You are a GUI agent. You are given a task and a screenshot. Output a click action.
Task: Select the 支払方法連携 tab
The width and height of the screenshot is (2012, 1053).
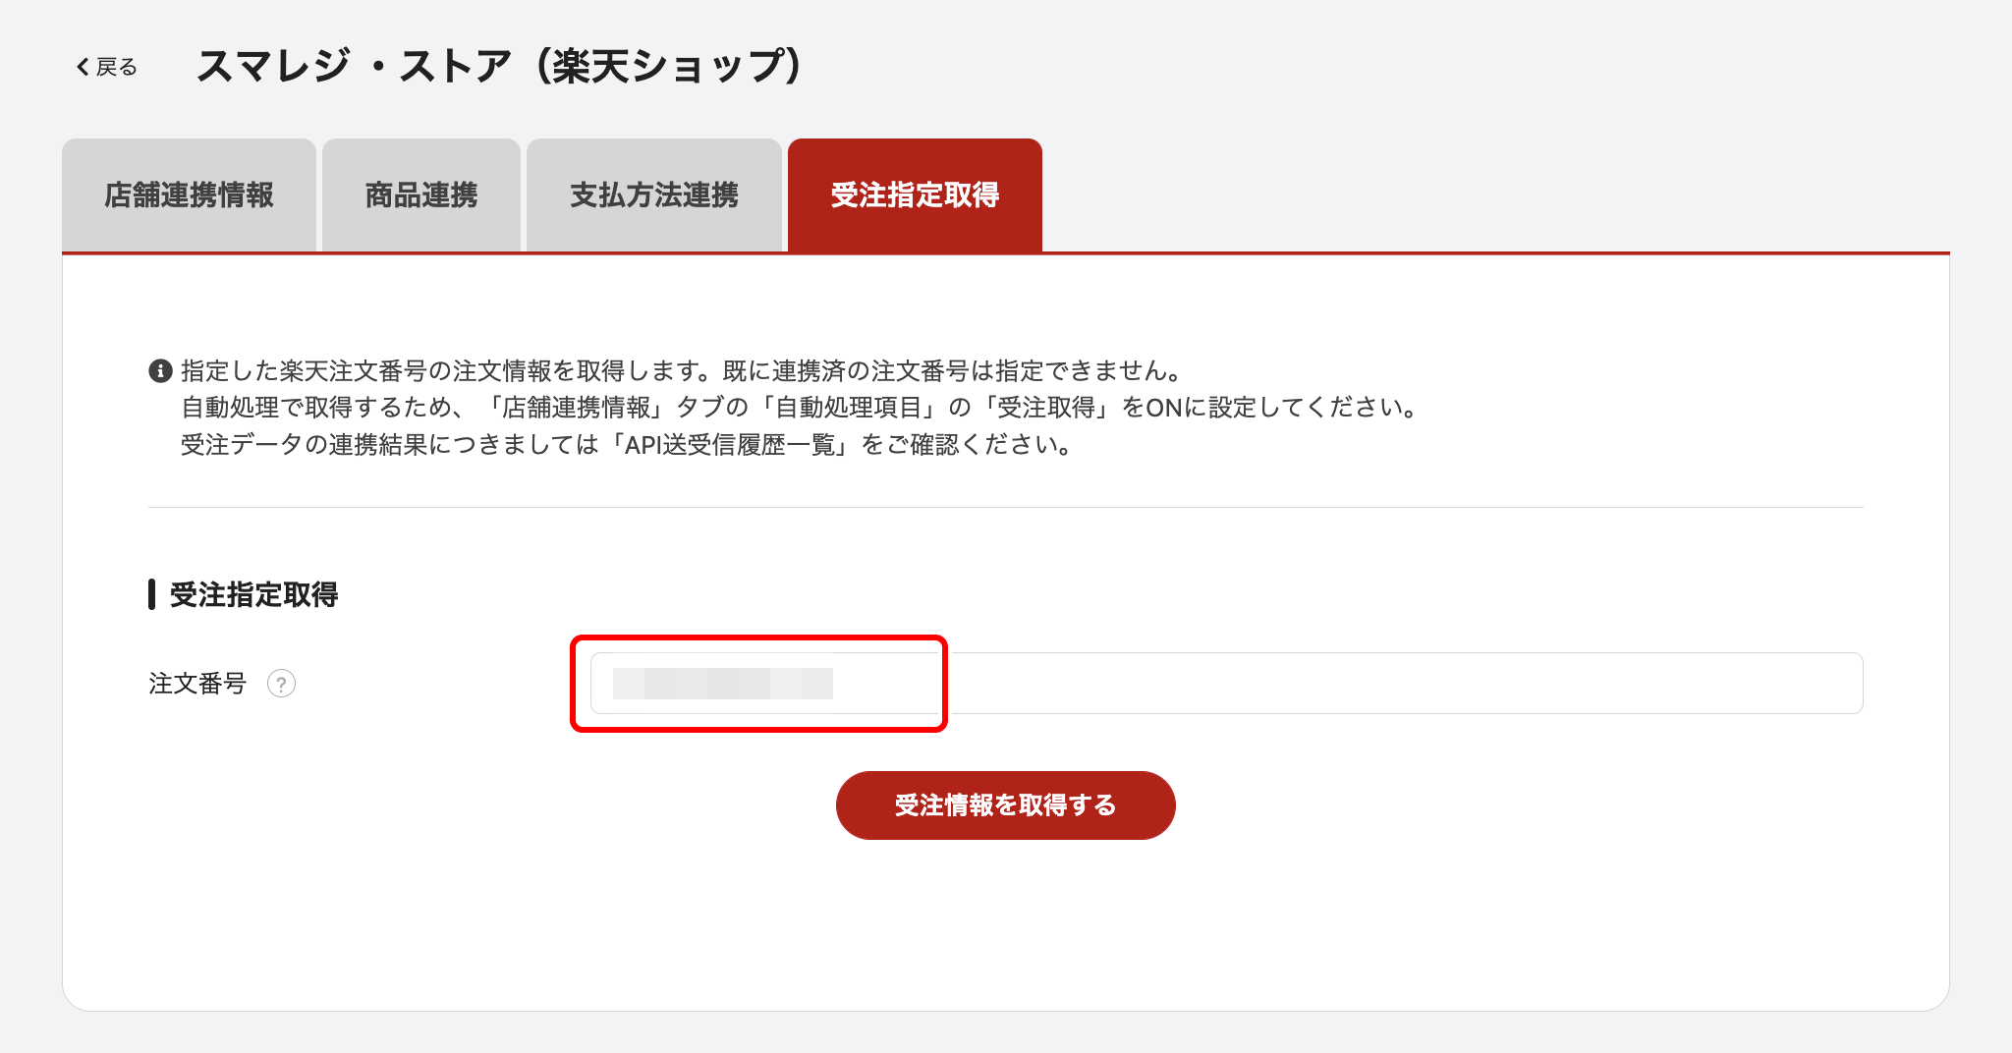[x=654, y=195]
